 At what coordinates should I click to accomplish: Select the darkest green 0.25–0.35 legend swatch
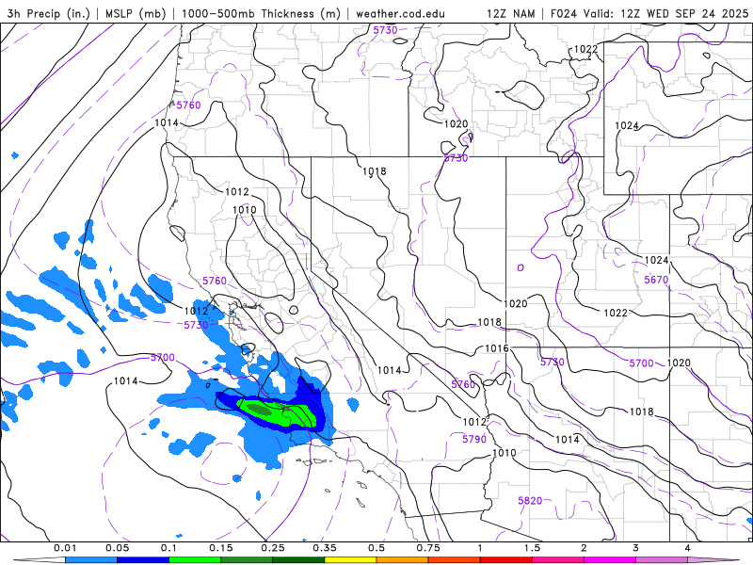(298, 560)
